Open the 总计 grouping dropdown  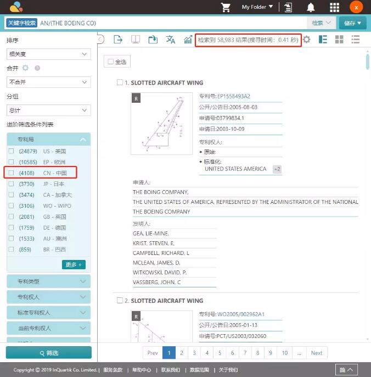pos(48,110)
